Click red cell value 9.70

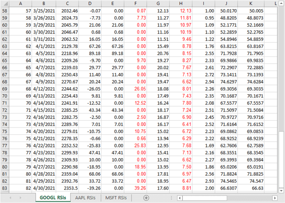point(136,60)
